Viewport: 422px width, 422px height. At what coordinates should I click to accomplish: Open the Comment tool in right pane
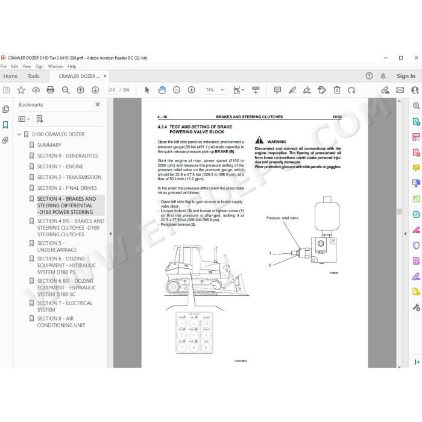coord(416,168)
